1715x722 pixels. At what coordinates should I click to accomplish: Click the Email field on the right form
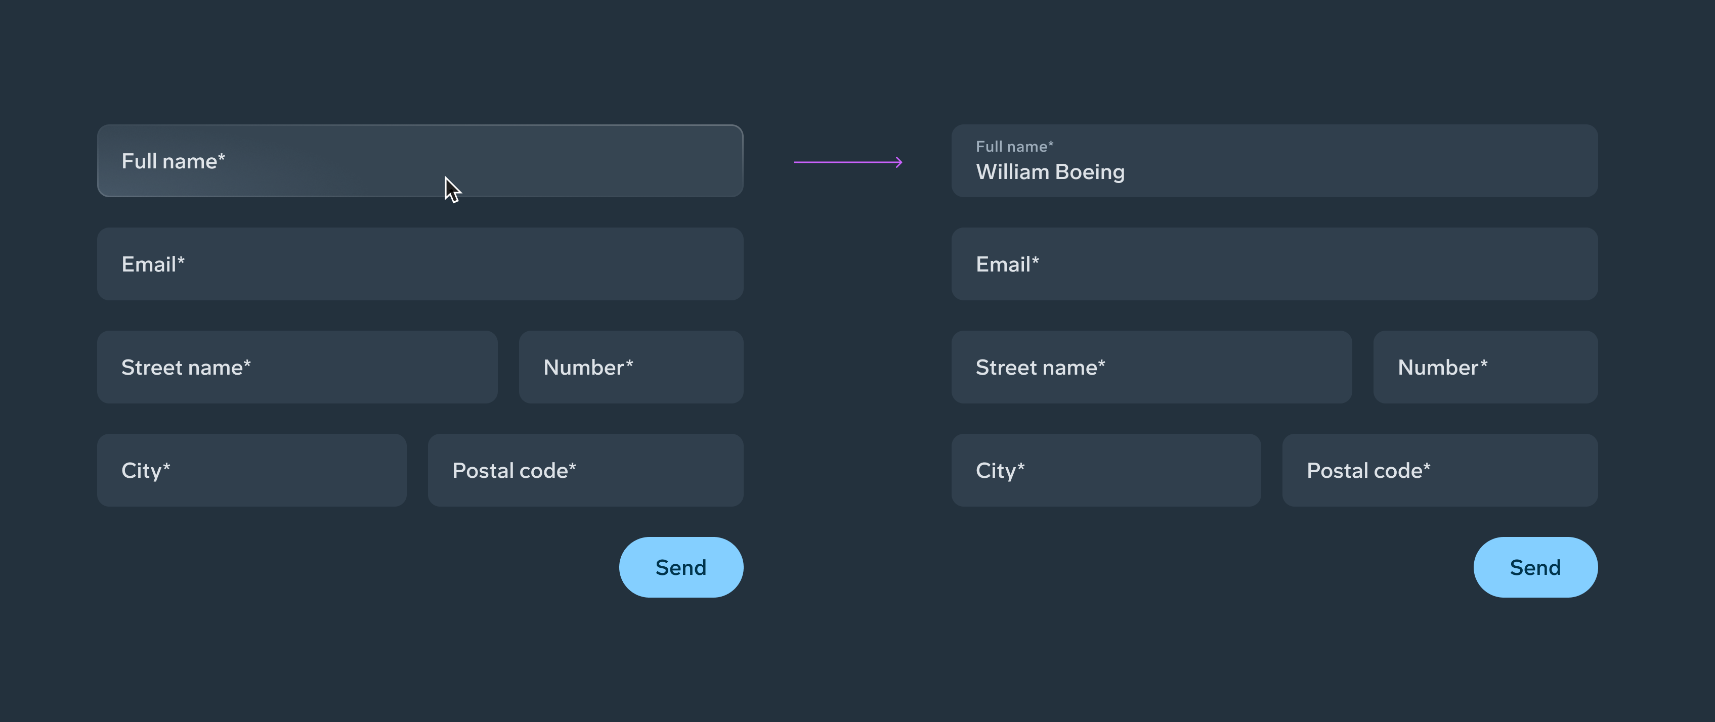[1274, 263]
